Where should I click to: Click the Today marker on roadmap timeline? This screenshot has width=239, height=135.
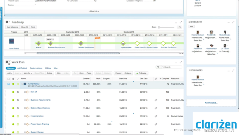(x=98, y=38)
